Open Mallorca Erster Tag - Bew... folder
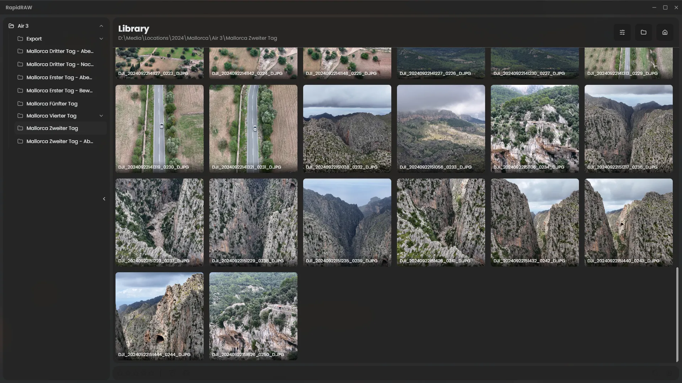The image size is (682, 383). [59, 91]
